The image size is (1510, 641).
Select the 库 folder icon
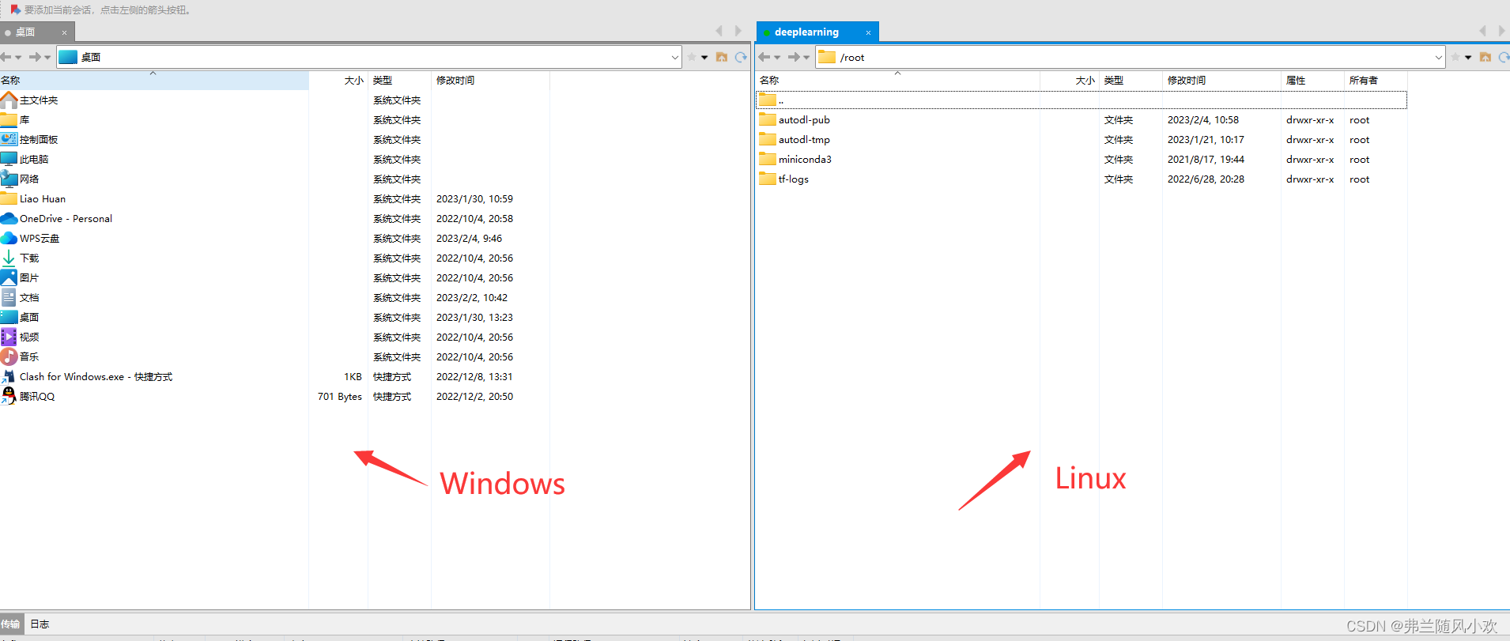pos(9,119)
